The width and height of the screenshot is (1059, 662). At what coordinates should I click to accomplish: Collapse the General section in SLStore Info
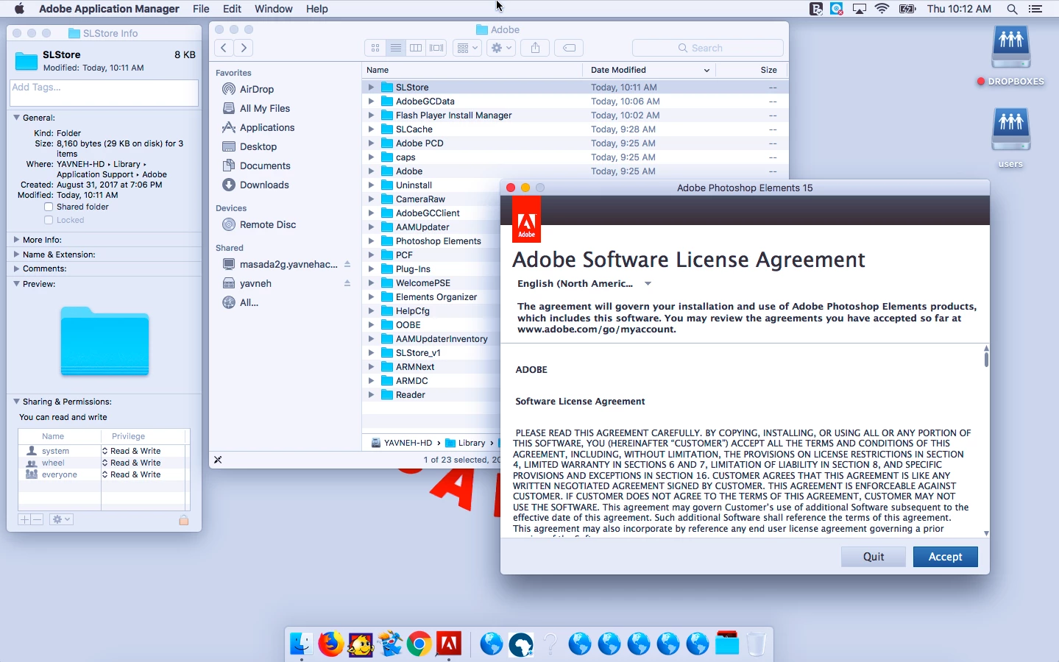pos(16,118)
